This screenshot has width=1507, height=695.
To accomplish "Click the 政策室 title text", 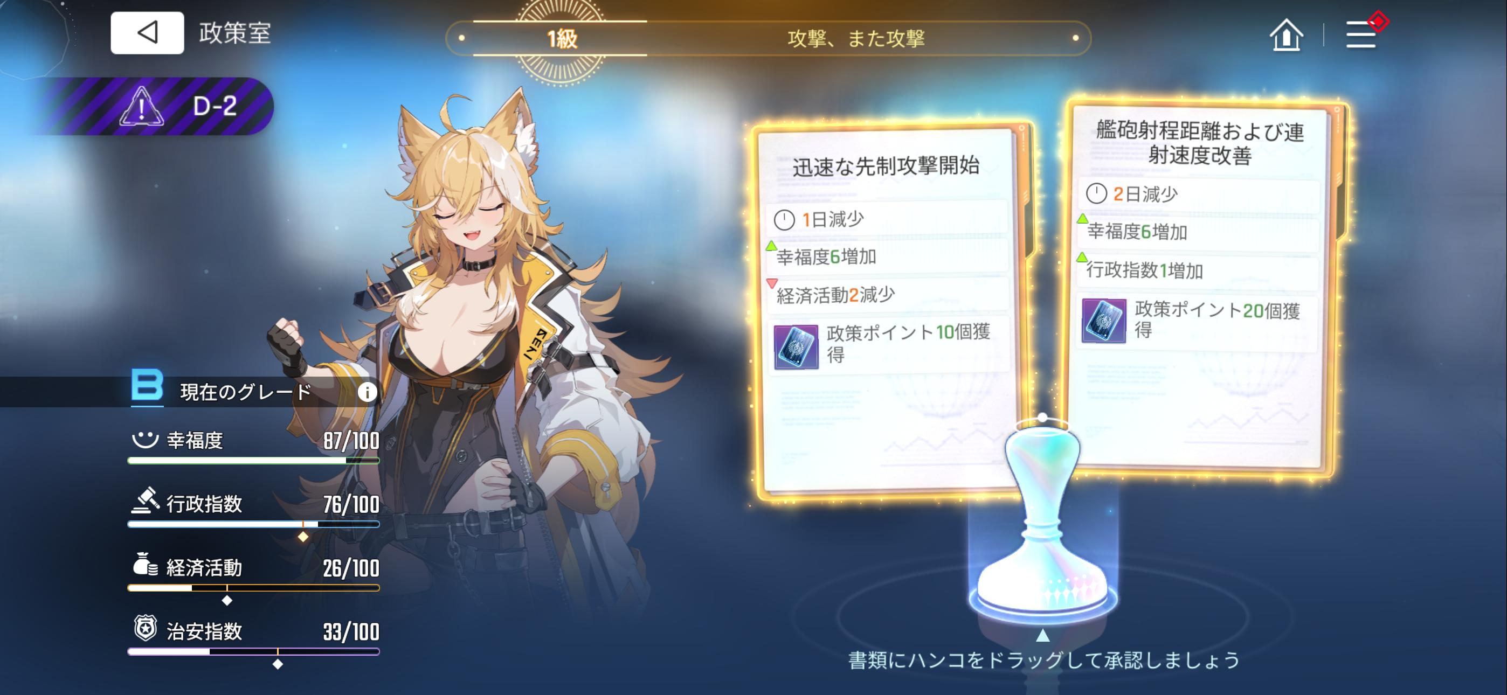I will (x=235, y=33).
